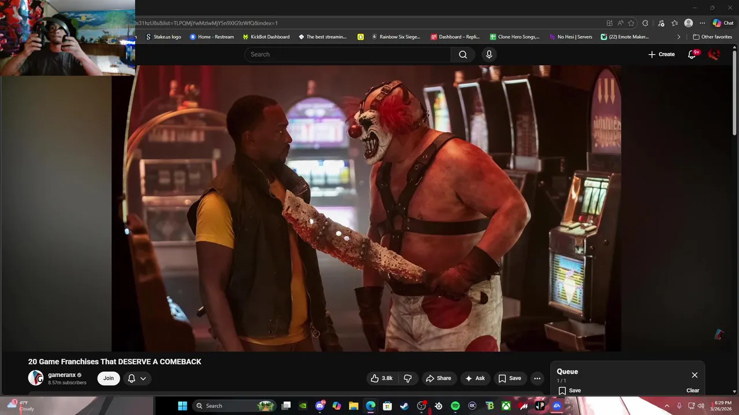Show more bookmarks with the chevron
This screenshot has width=739, height=415.
point(678,37)
